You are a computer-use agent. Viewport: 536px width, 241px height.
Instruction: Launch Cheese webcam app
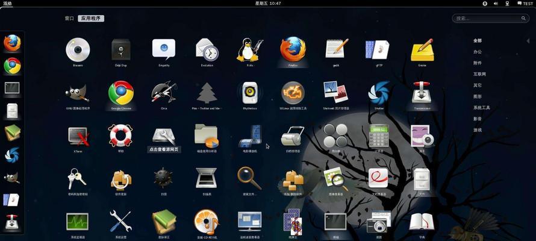point(422,136)
